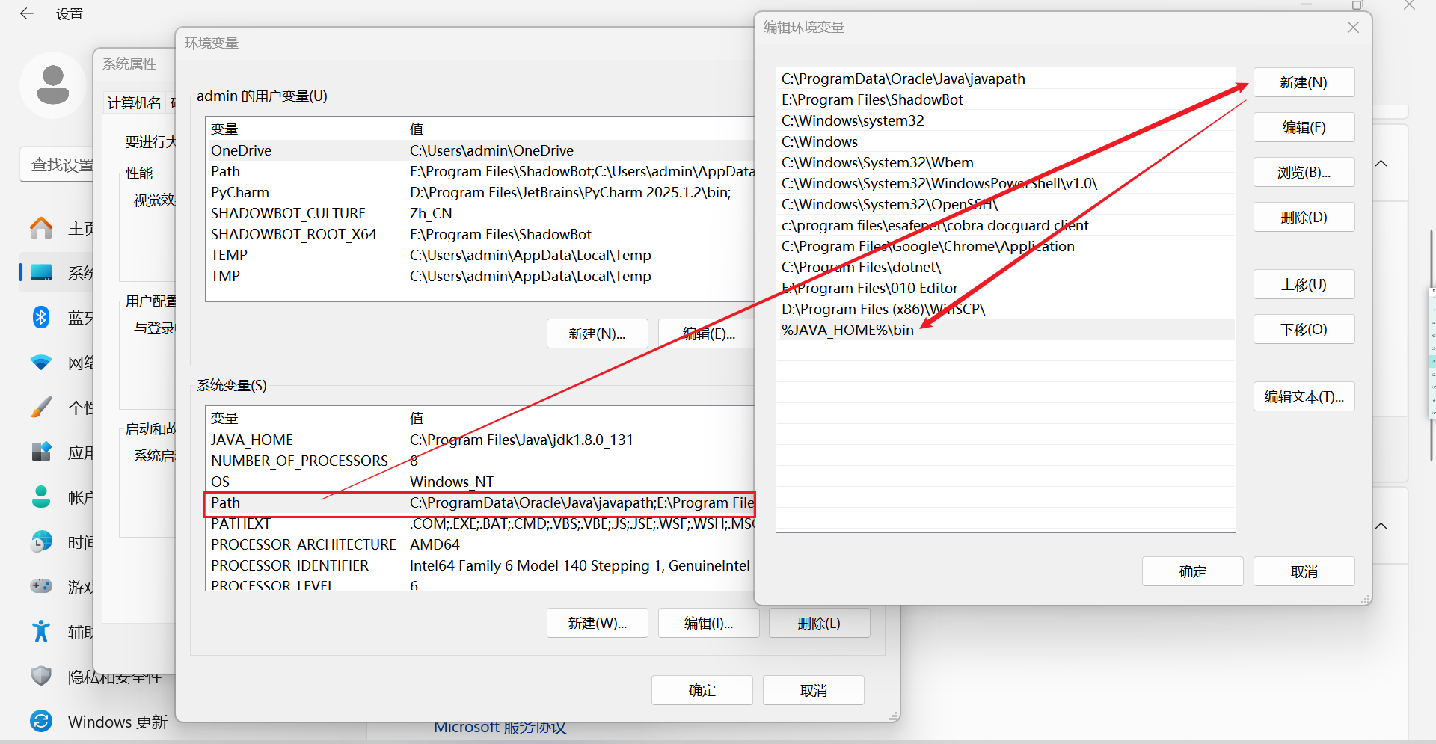This screenshot has height=744, width=1436.
Task: Collapse the upper chevron in Settings panel
Action: [x=1381, y=164]
